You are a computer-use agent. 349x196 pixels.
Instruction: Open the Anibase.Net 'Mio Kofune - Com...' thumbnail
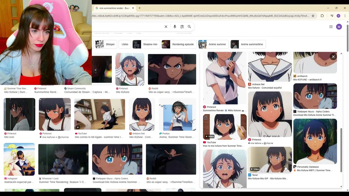[142, 114]
